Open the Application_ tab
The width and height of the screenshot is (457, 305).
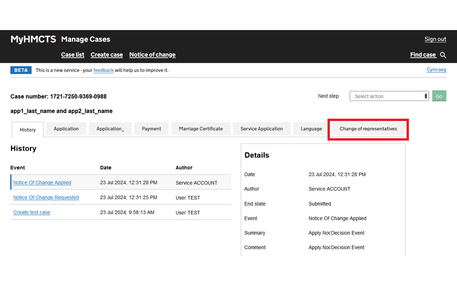(110, 129)
